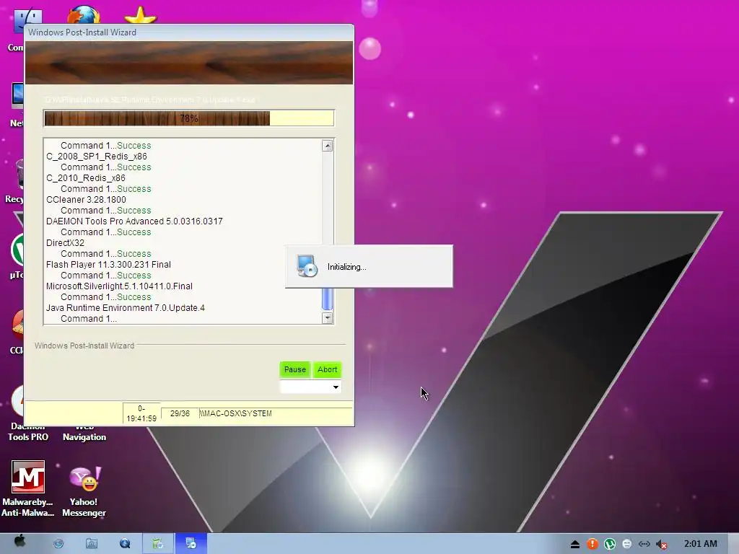The image size is (739, 554).
Task: Select C_2010_Redis_x86 log entry
Action: click(x=86, y=178)
